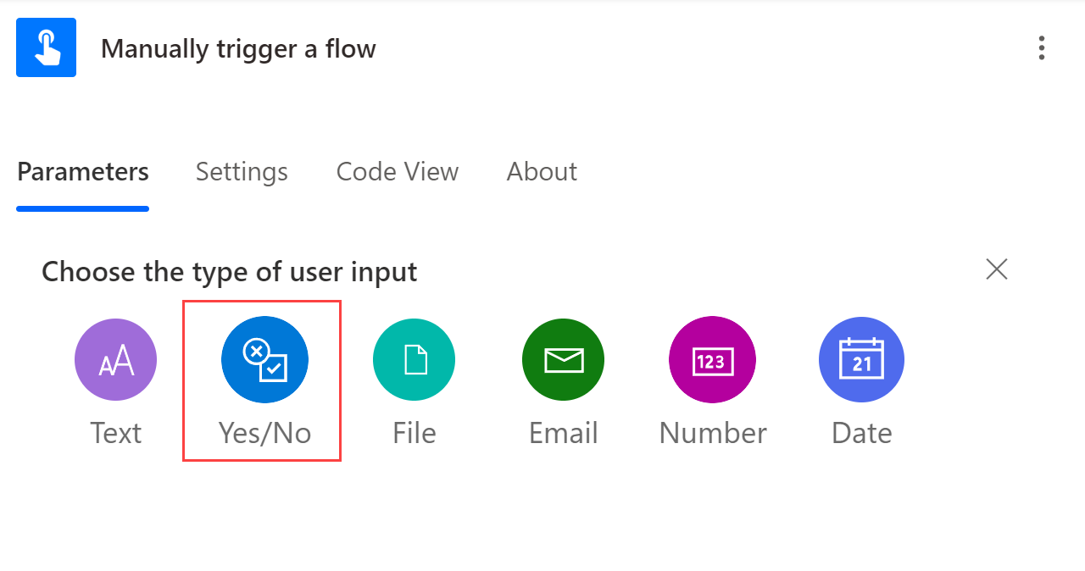
Task: Click the Manually trigger a flow hand icon
Action: tap(46, 47)
